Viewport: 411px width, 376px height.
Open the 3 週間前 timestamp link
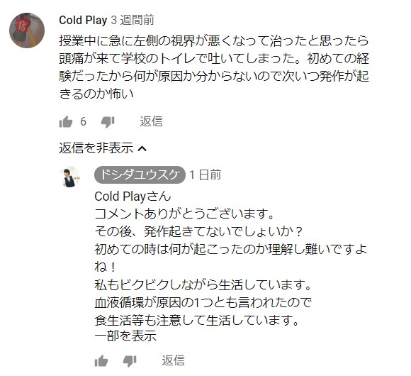pos(133,20)
